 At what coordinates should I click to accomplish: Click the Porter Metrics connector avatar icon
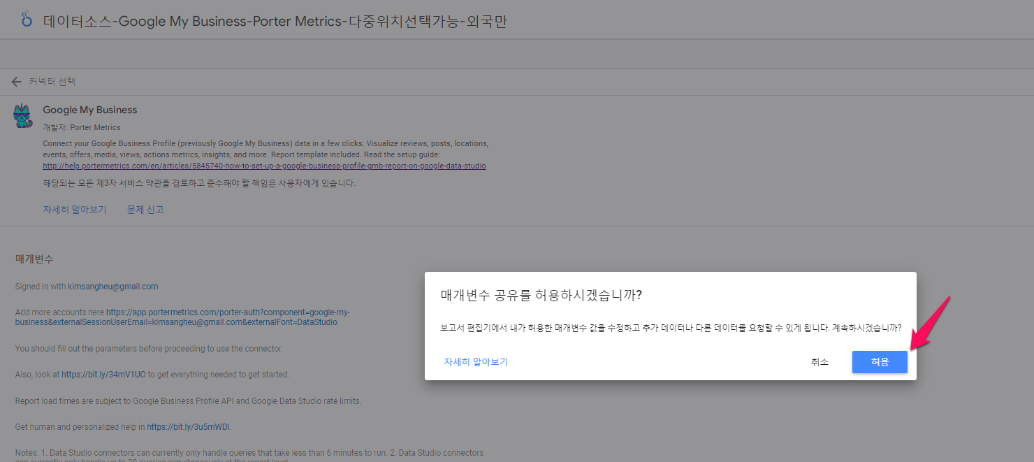22,115
